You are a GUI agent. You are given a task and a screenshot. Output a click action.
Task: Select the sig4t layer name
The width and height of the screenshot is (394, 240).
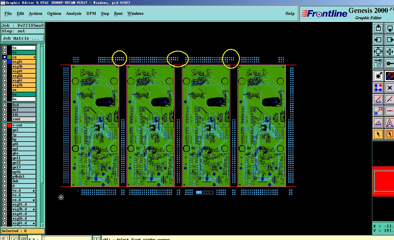click(x=24, y=71)
